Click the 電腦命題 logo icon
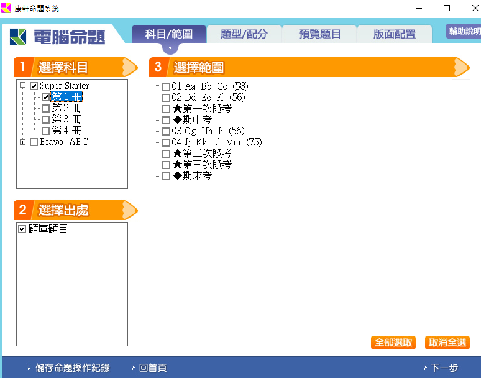This screenshot has height=378, width=481. (19, 37)
